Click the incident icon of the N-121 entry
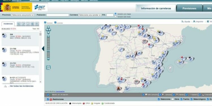 pyautogui.click(x=4, y=79)
